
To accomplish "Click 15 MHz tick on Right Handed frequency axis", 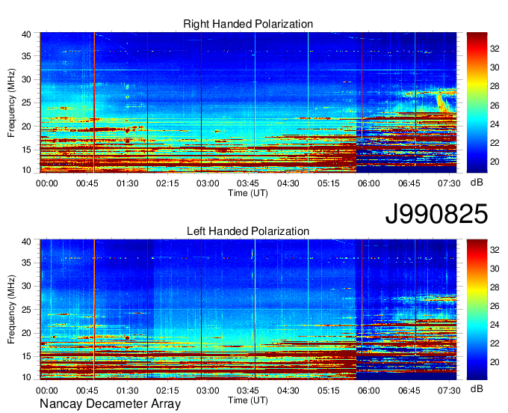I will (x=26, y=150).
